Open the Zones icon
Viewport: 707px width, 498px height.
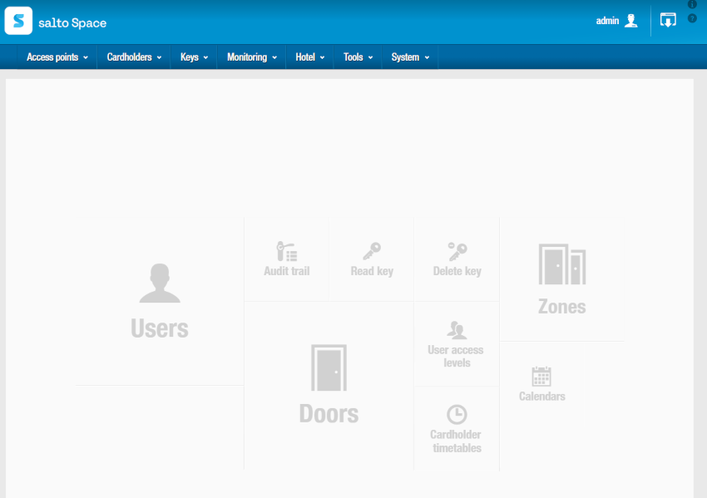(x=562, y=264)
